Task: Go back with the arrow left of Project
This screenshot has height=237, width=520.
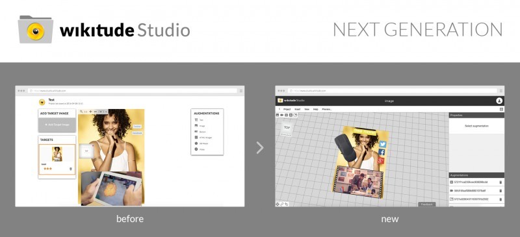Action: 279,109
